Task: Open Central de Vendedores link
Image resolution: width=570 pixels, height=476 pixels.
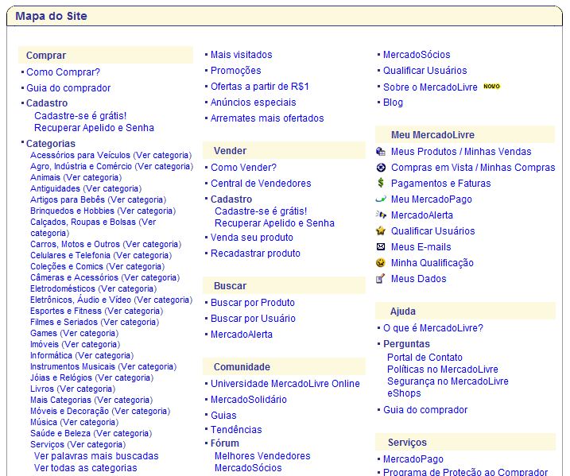Action: (261, 184)
